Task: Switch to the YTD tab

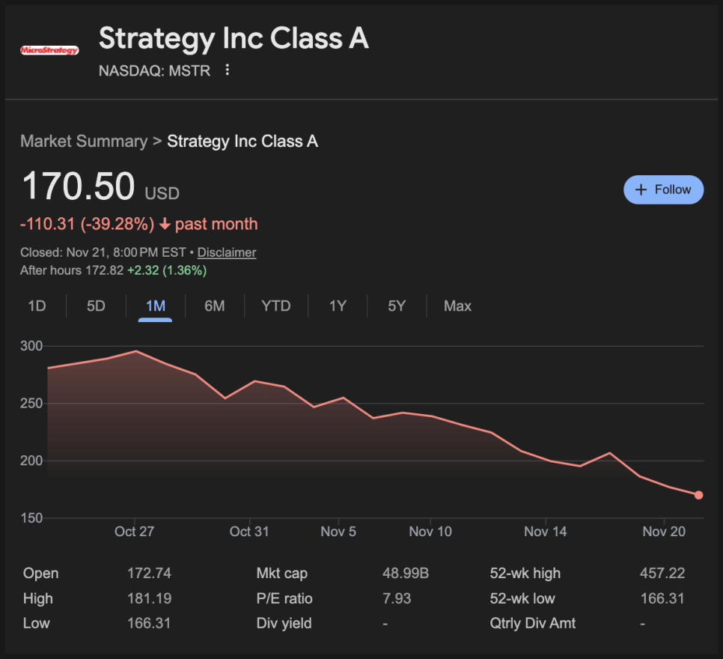Action: point(275,306)
